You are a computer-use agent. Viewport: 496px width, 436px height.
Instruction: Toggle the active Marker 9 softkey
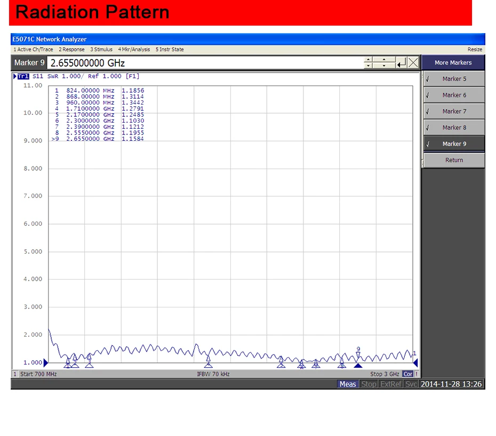point(454,144)
